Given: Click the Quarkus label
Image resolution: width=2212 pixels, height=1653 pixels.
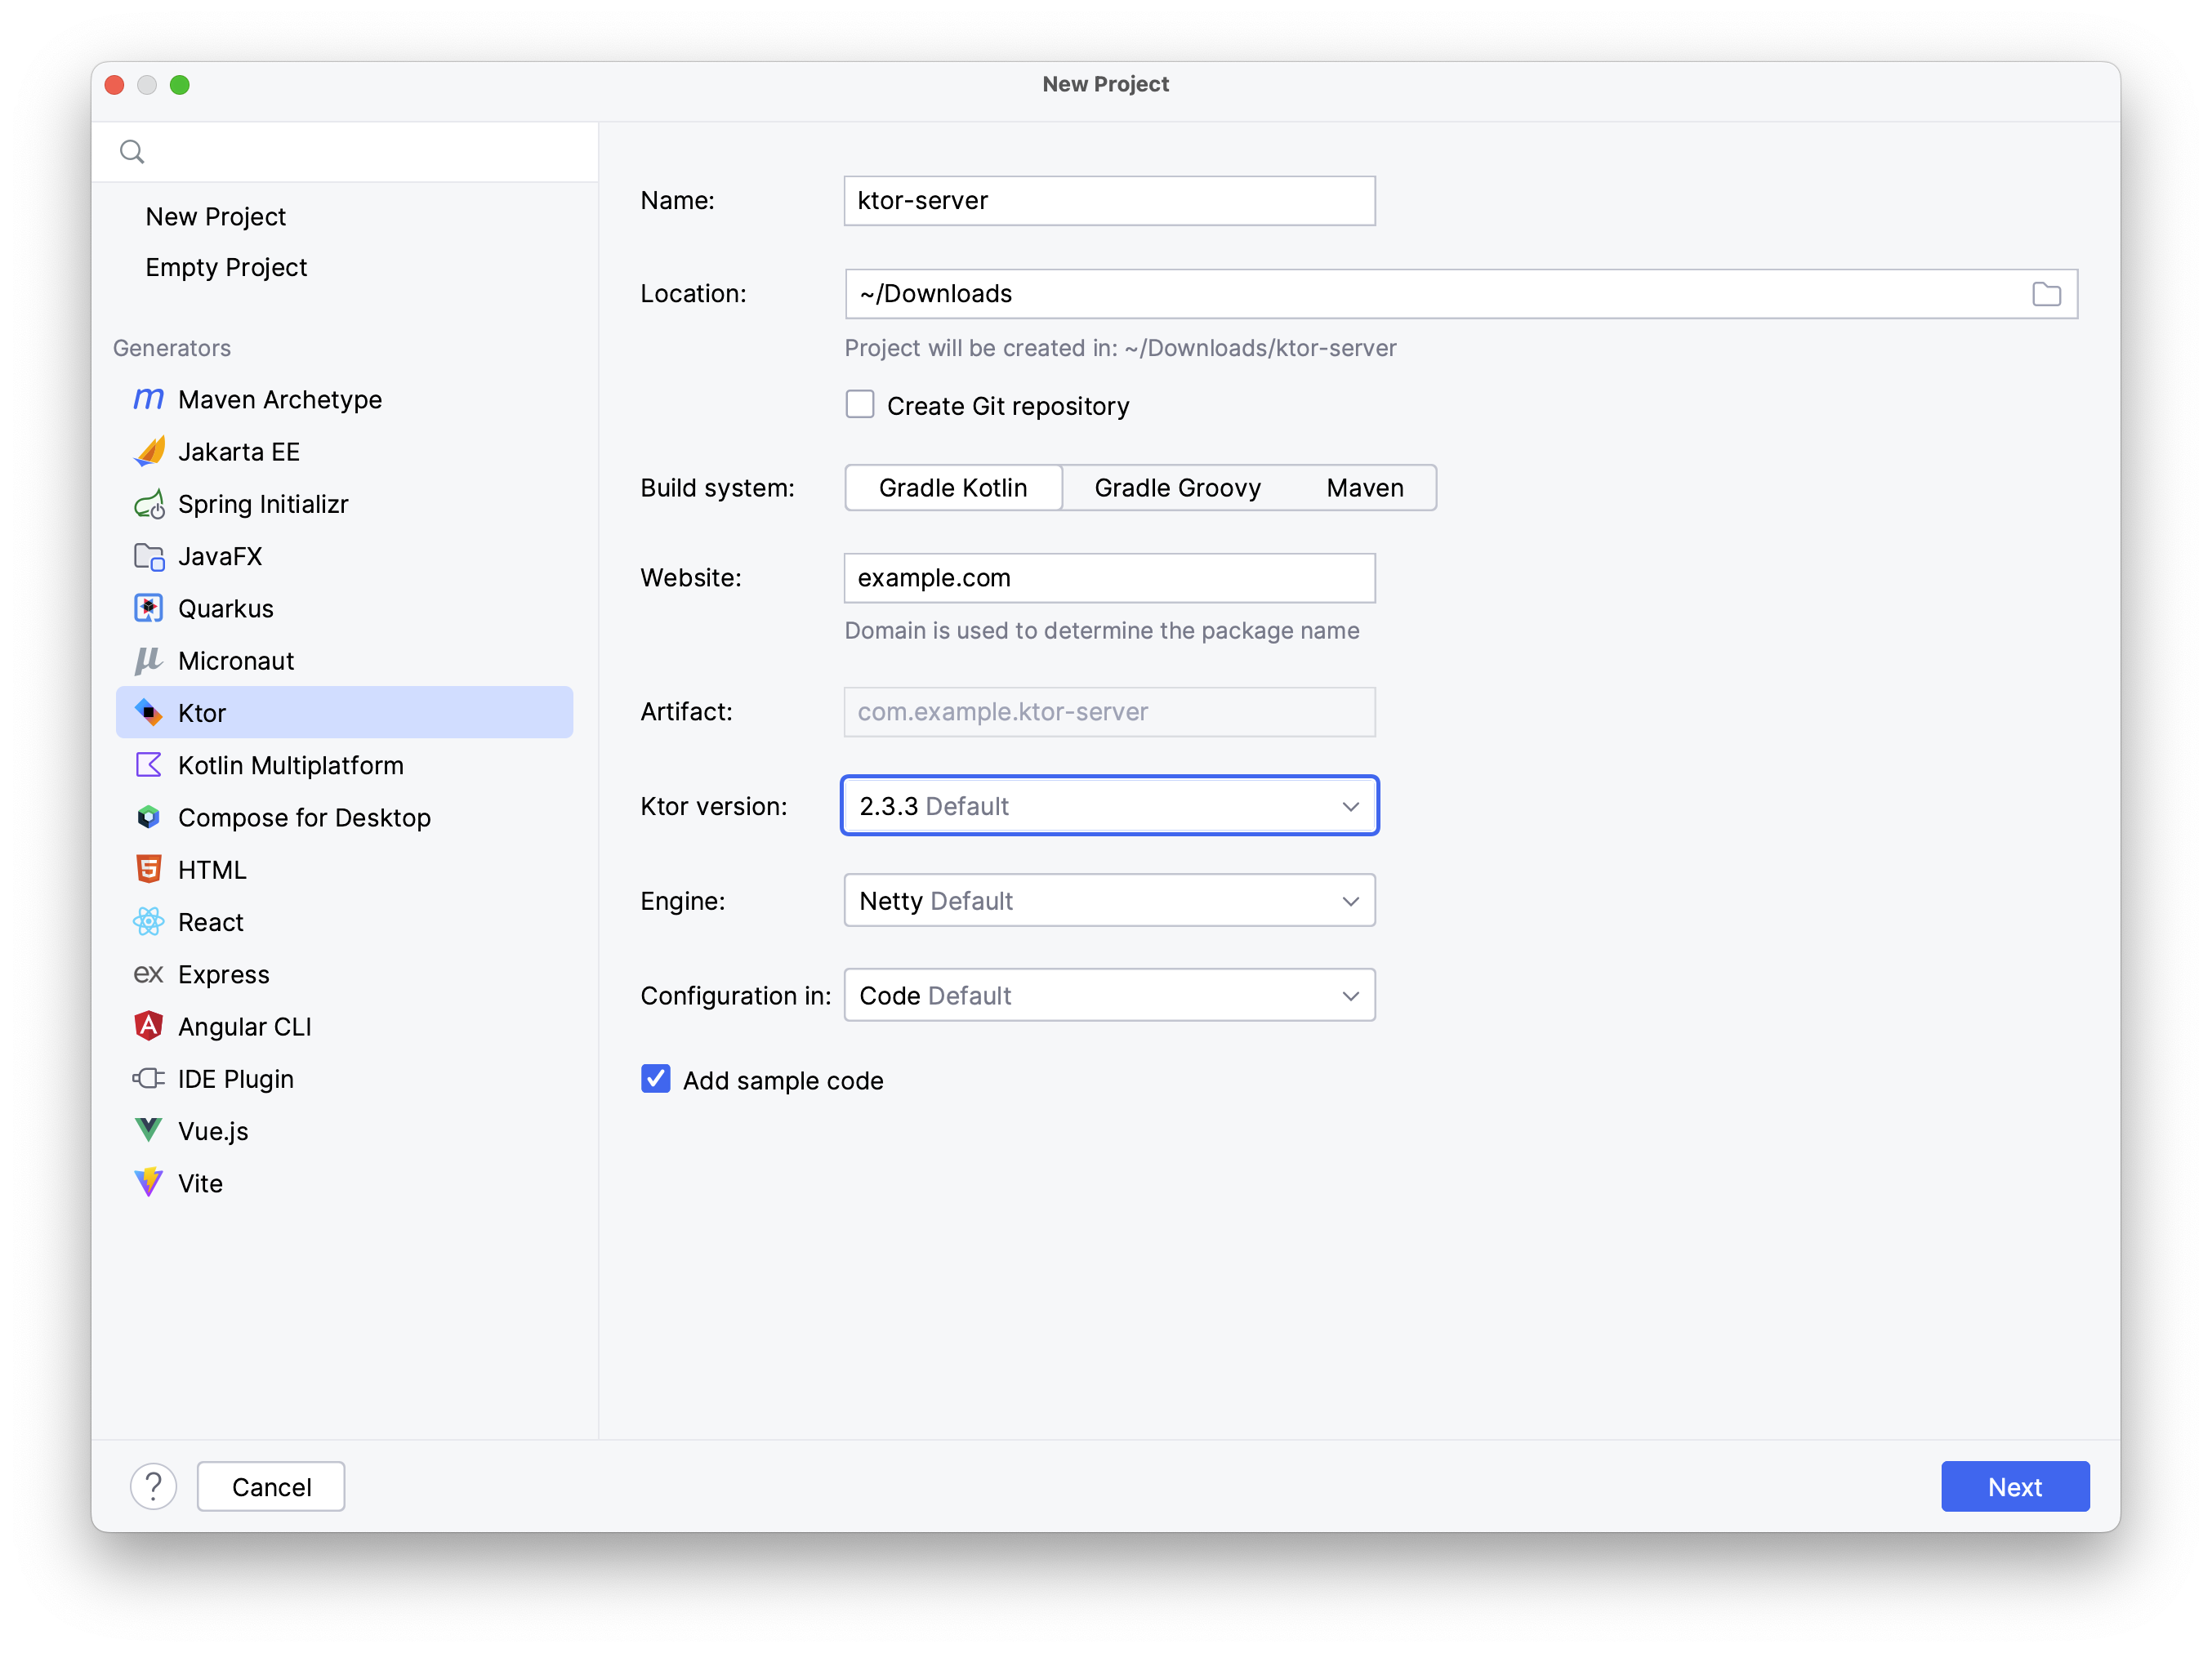Looking at the screenshot, I should click(226, 608).
